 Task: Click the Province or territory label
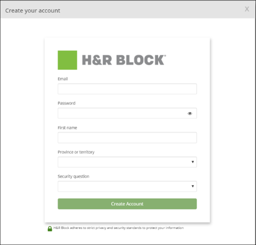76,152
